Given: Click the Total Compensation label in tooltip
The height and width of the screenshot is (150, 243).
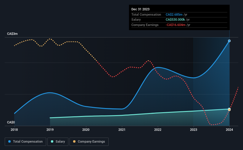Looking at the screenshot, I should tap(146, 14).
